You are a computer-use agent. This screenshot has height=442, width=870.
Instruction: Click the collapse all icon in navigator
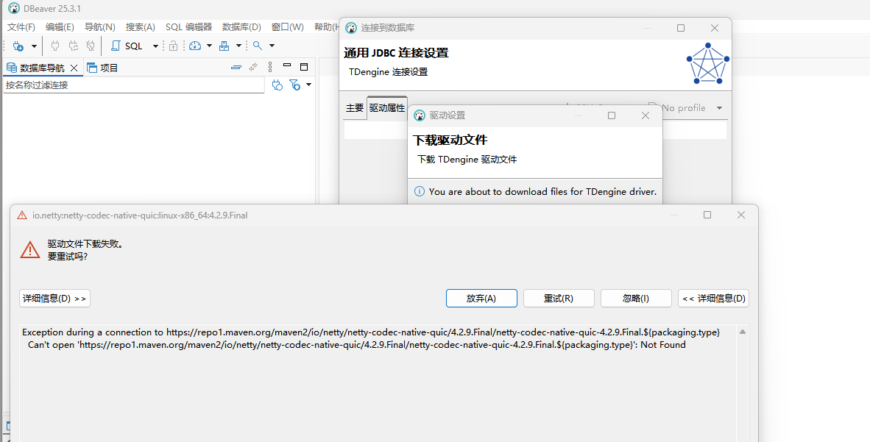[x=236, y=68]
